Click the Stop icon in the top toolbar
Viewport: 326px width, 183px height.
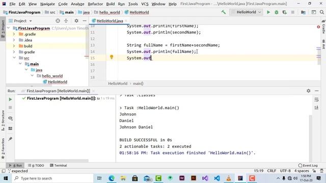click(293, 12)
